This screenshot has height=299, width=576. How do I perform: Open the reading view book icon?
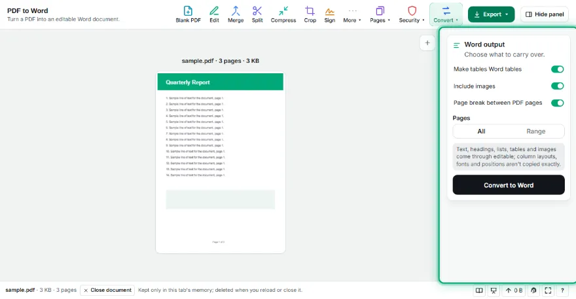coord(479,290)
